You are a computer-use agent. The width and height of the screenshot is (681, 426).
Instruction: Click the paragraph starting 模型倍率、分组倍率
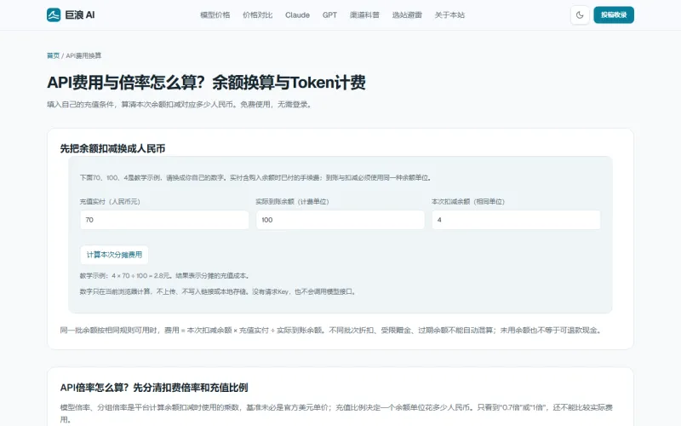[x=336, y=413]
